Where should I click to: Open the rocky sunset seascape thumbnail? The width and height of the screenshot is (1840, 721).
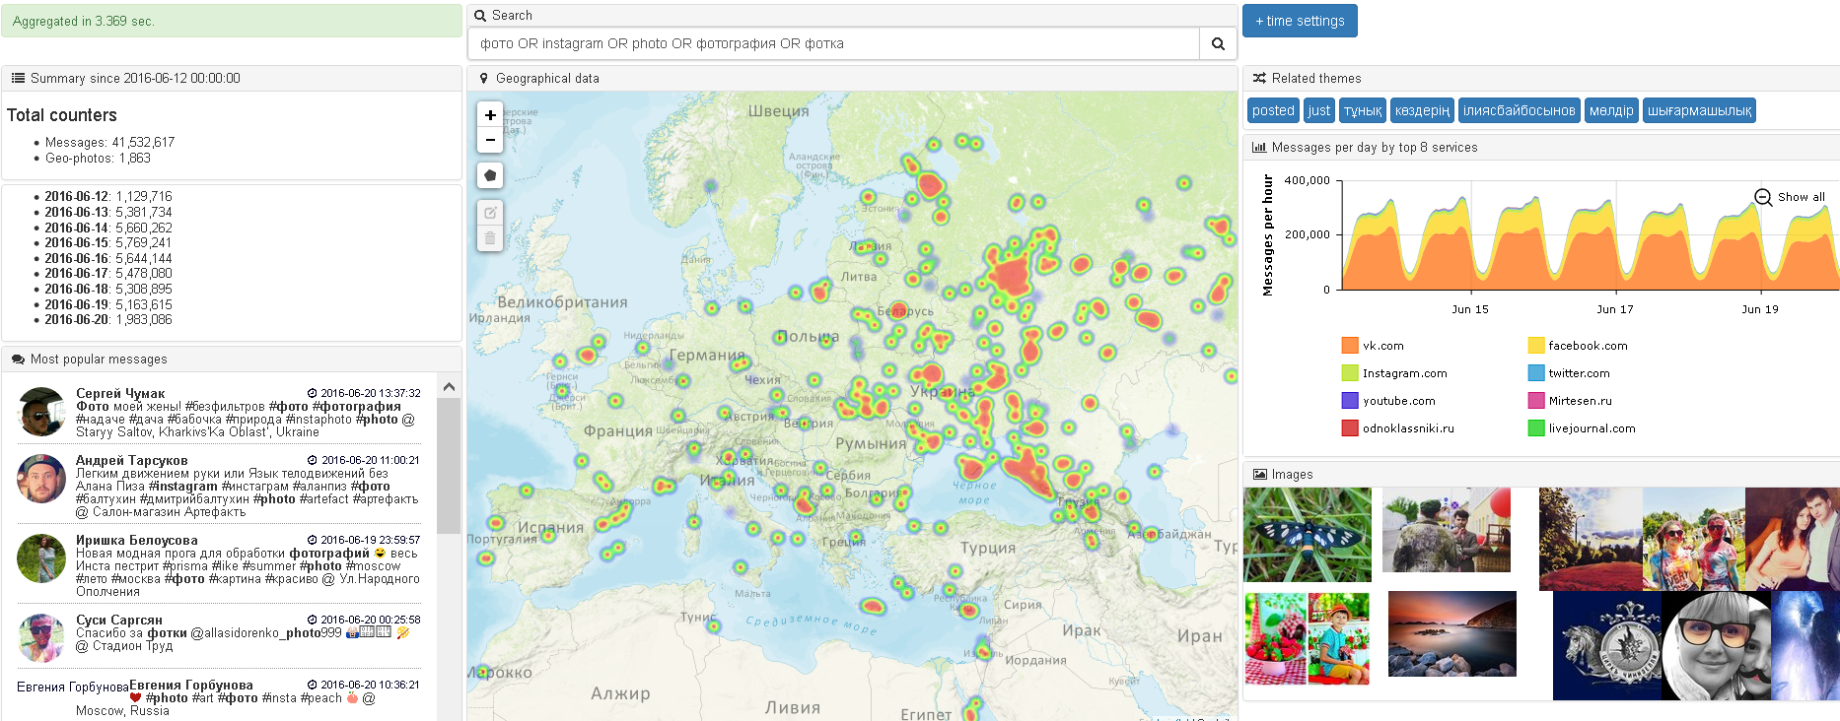1451,633
